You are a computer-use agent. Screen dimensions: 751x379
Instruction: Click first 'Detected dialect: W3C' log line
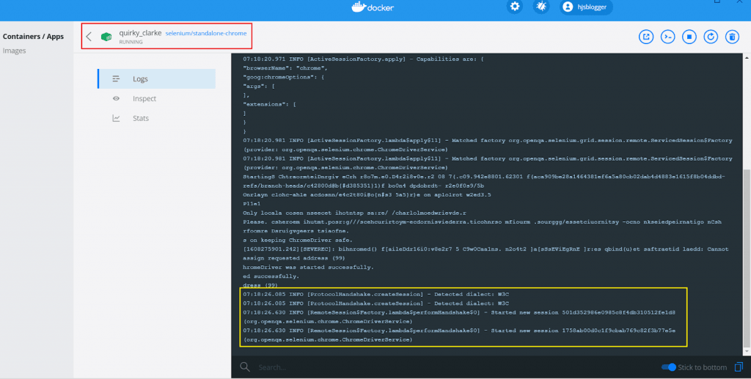click(x=376, y=294)
